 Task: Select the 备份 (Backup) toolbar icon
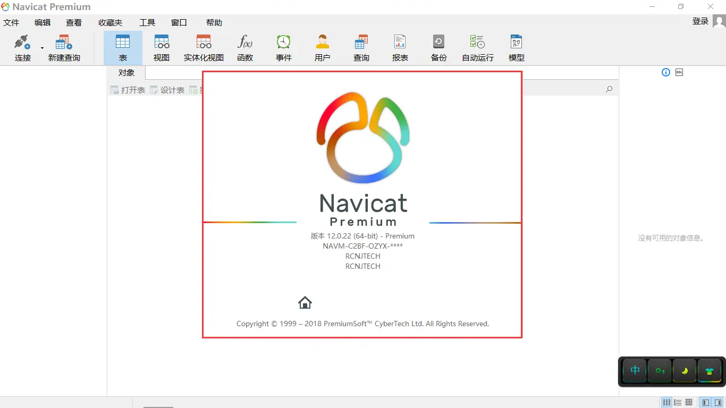pos(439,42)
